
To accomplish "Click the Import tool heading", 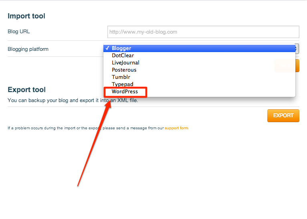I will pyautogui.click(x=26, y=16).
